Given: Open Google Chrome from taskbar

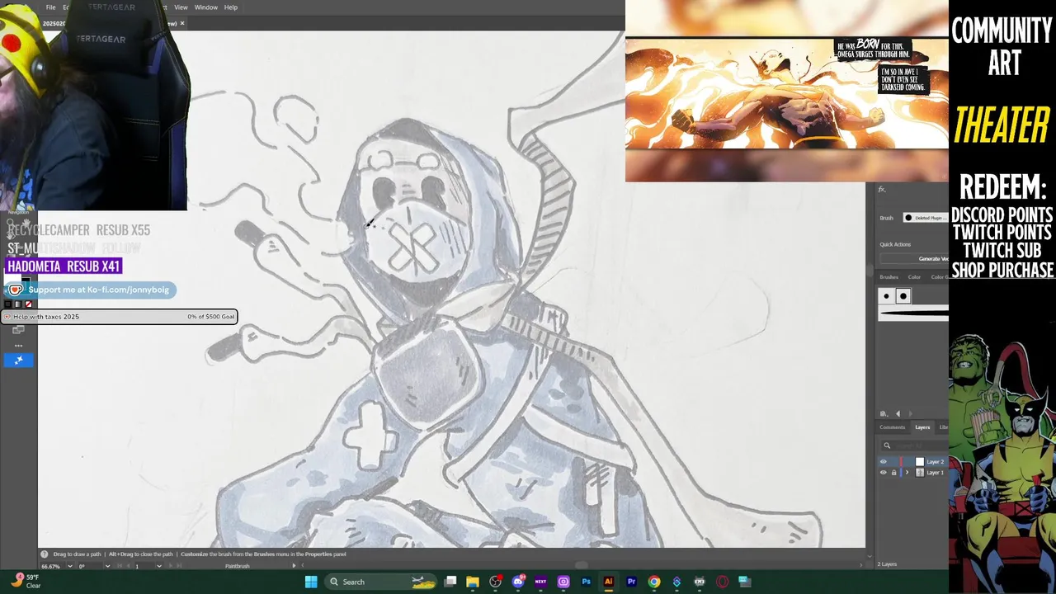Looking at the screenshot, I should [x=654, y=582].
